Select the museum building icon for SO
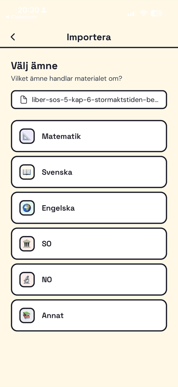The height and width of the screenshot is (387, 178). (27, 243)
